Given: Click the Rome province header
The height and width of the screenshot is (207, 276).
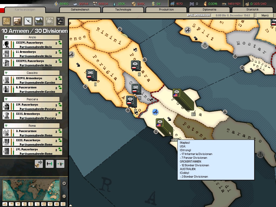Looking at the screenshot, I should point(32,126).
